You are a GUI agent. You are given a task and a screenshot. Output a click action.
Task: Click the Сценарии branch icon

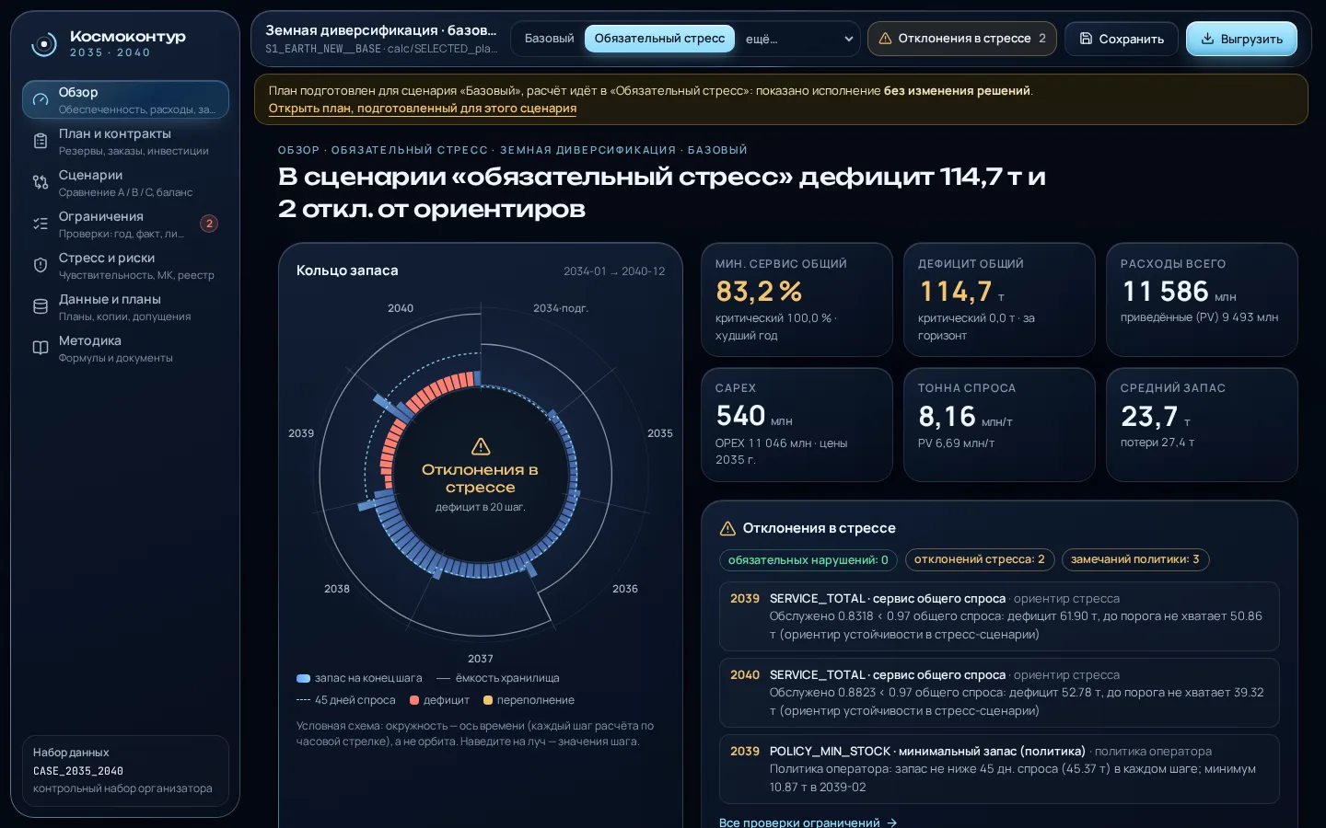41,182
